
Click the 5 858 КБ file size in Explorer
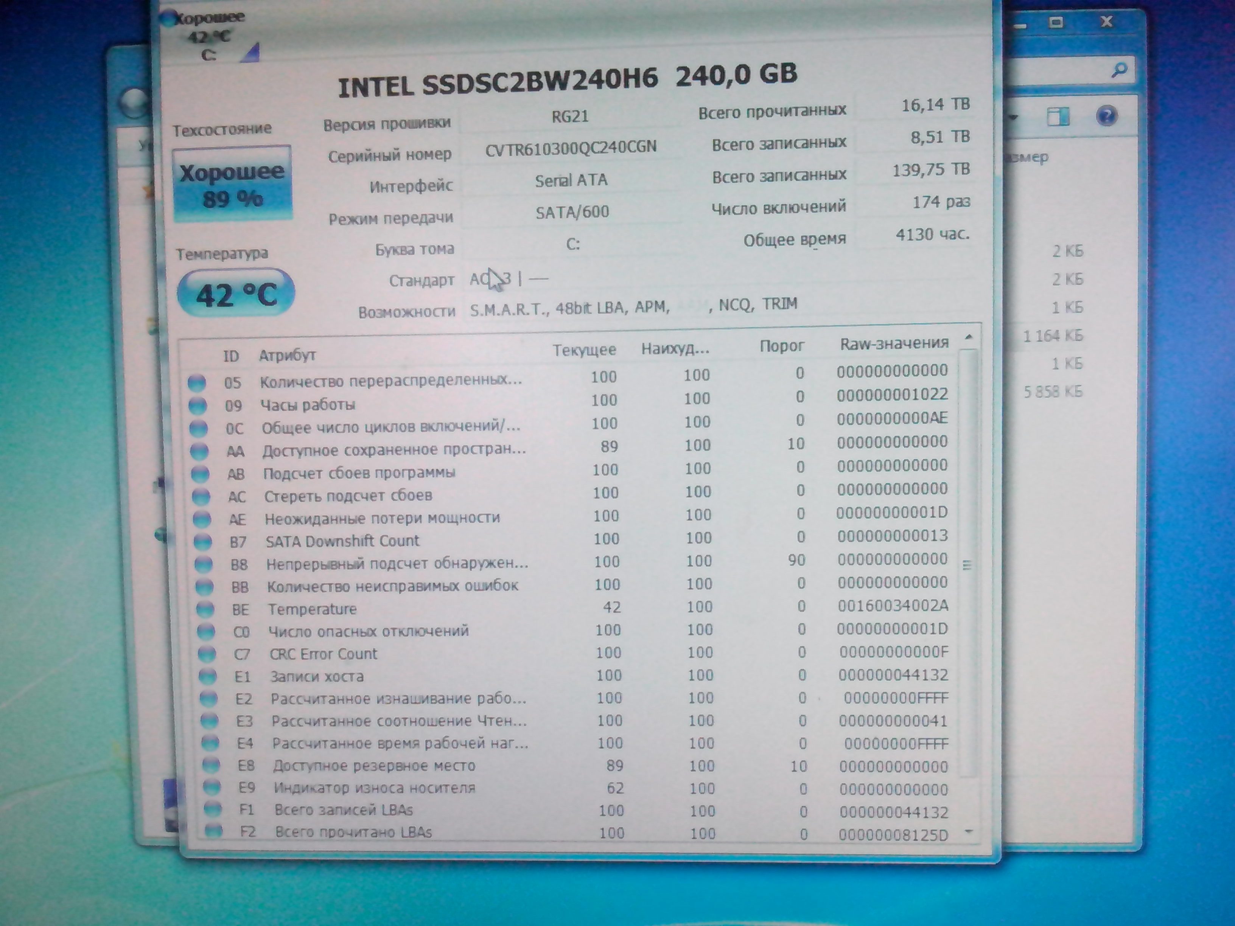pyautogui.click(x=1053, y=392)
